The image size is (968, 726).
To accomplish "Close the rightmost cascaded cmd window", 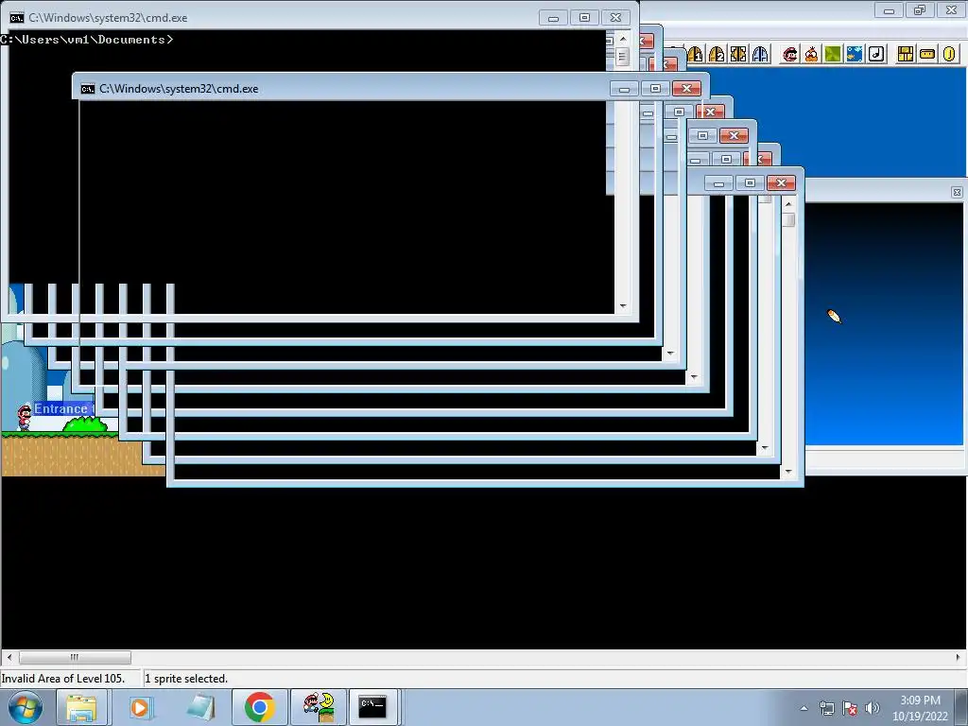I will [x=781, y=183].
